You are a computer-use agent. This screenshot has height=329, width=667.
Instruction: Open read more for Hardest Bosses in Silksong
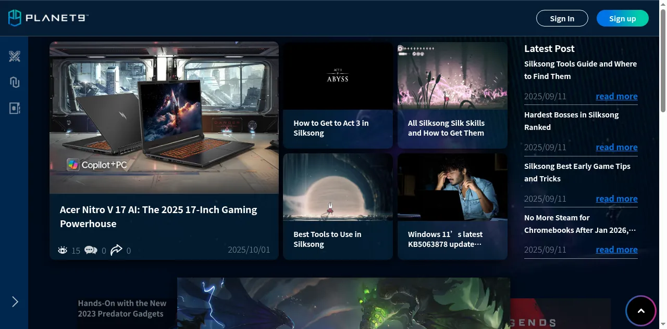click(616, 147)
